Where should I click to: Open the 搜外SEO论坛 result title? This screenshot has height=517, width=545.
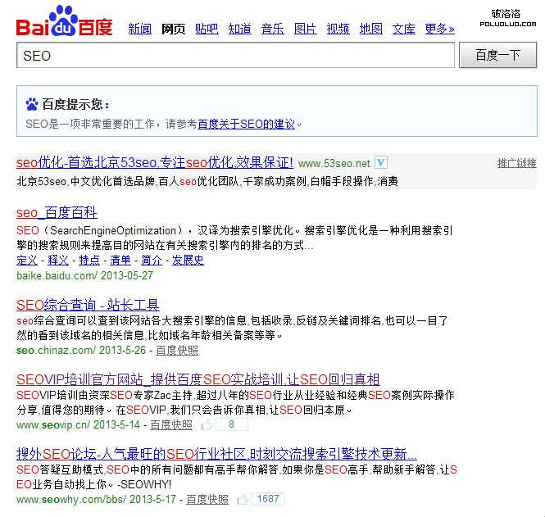[216, 454]
